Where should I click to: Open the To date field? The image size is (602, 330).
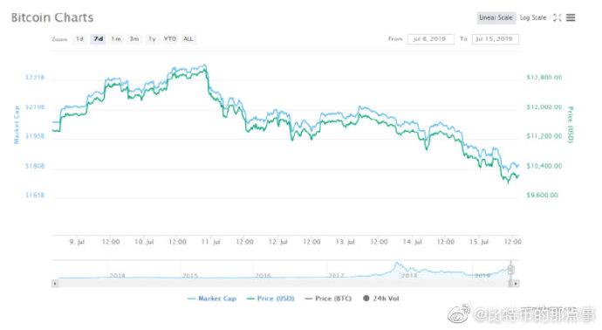(496, 39)
